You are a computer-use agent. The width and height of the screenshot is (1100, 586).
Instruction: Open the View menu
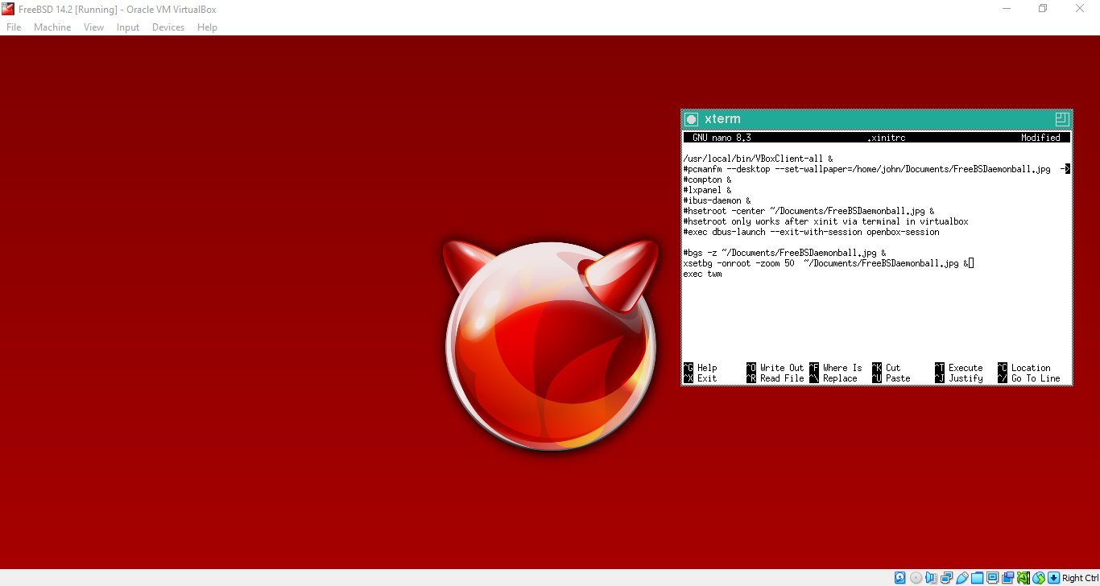click(x=93, y=27)
